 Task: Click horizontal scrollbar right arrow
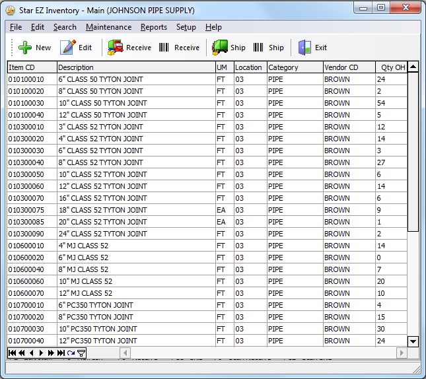pyautogui.click(x=402, y=353)
